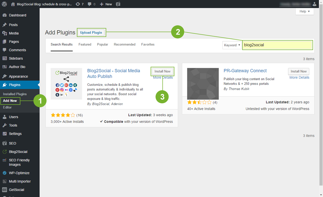
Task: Click the user avatar icon at the top right
Action: [x=314, y=4]
